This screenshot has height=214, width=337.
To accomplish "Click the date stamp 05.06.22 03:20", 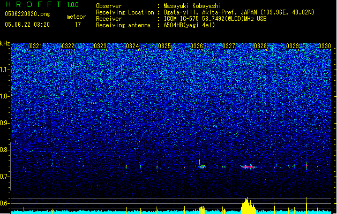I will click(27, 25).
